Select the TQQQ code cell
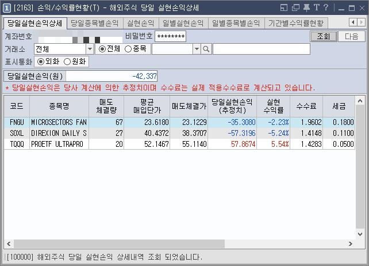 pos(17,144)
